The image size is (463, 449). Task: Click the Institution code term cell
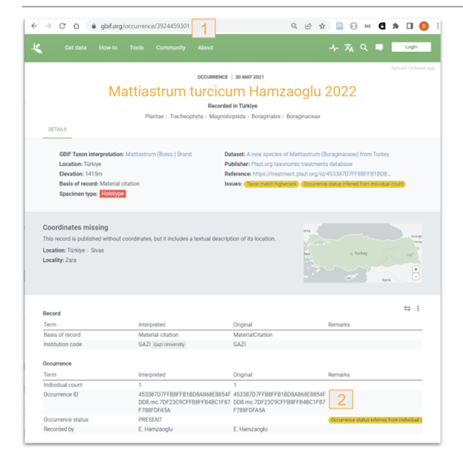click(x=63, y=344)
